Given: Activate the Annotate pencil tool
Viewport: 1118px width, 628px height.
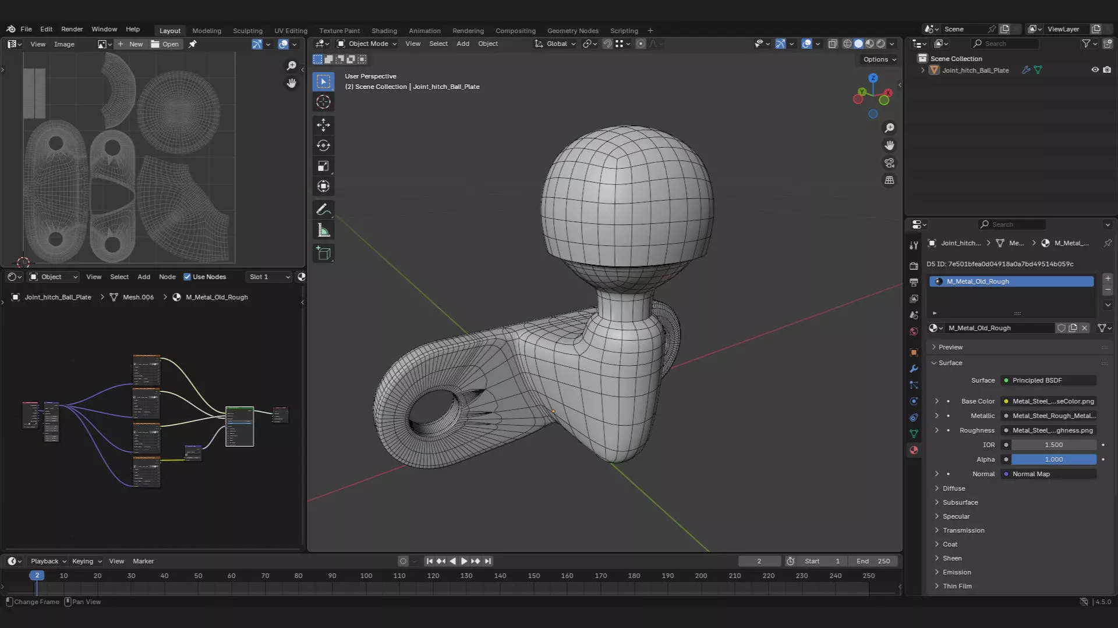Looking at the screenshot, I should [x=323, y=209].
